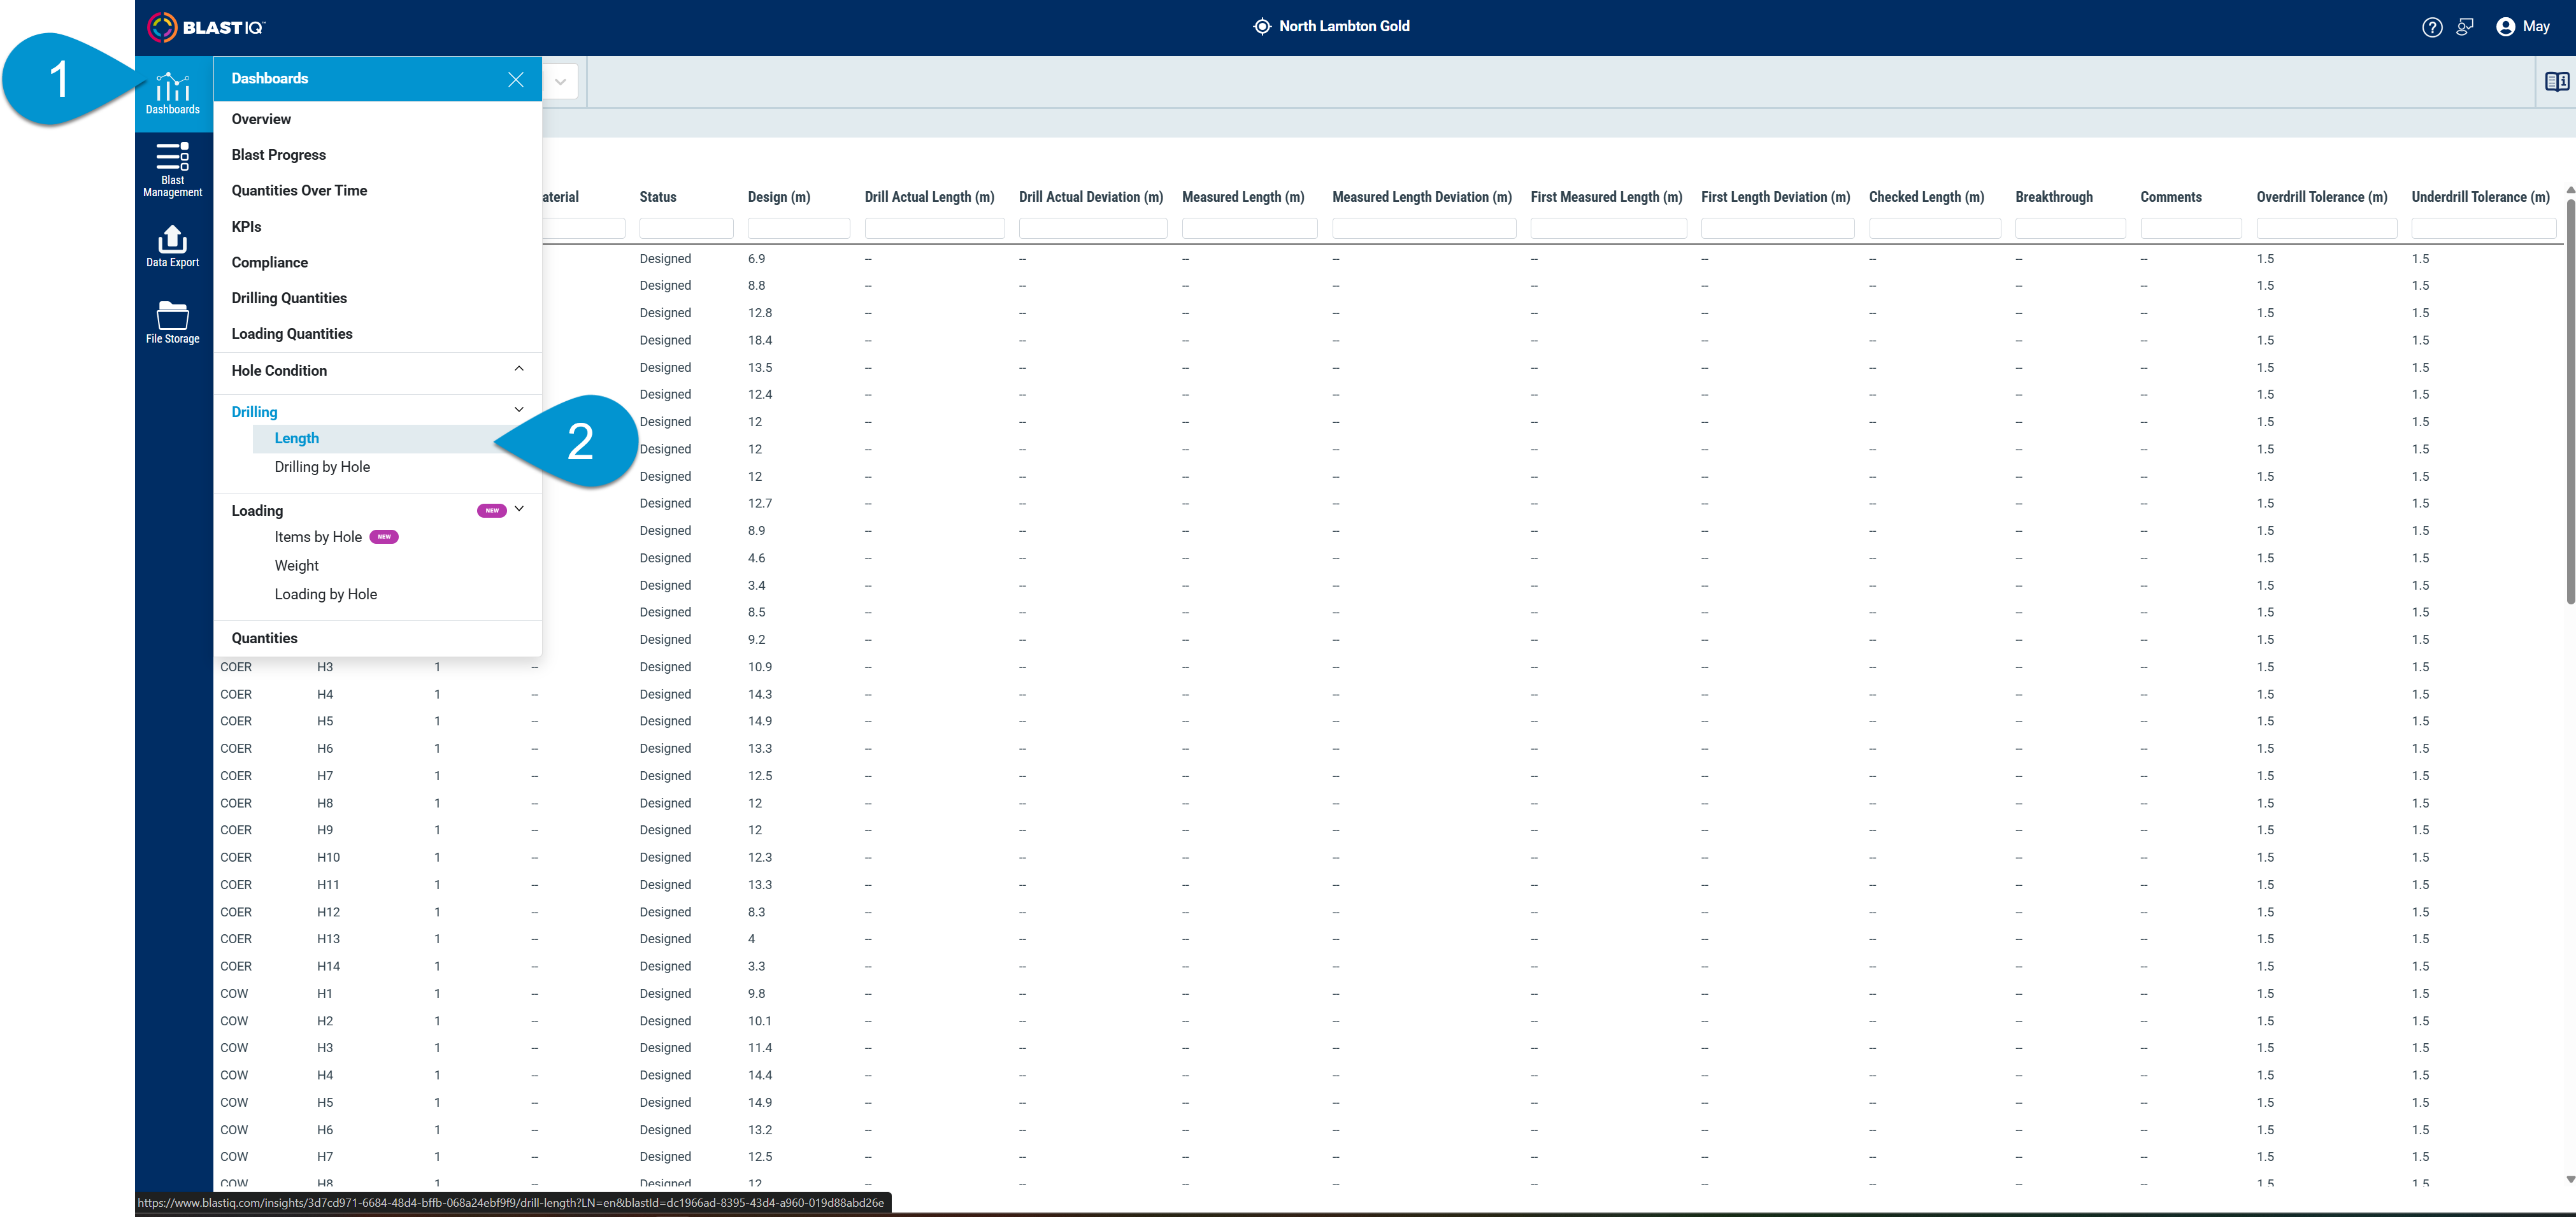Open Loading by Hole dashboard
Image resolution: width=2576 pixels, height=1217 pixels.
click(x=326, y=594)
